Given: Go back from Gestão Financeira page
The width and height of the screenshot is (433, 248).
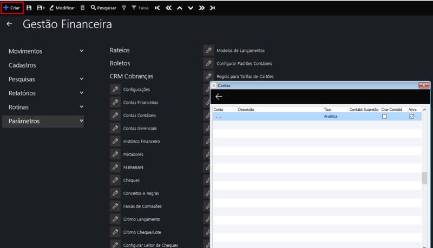Looking at the screenshot, I should 9,24.
